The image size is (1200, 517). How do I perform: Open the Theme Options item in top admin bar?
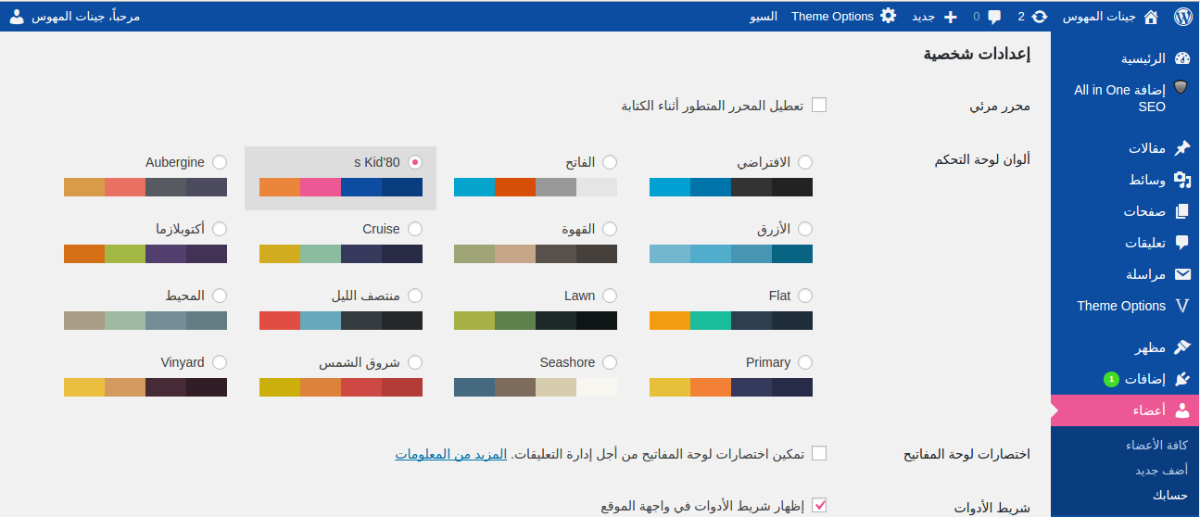pos(832,17)
